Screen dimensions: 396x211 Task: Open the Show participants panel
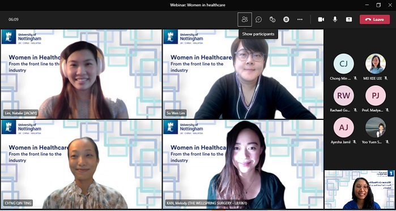click(x=245, y=19)
